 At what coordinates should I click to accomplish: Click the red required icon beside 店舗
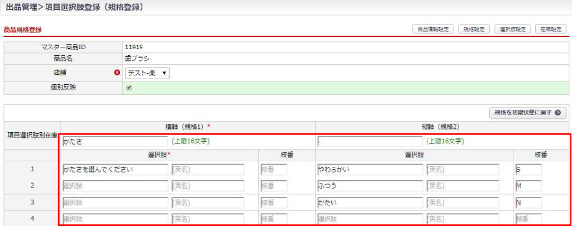coord(117,73)
